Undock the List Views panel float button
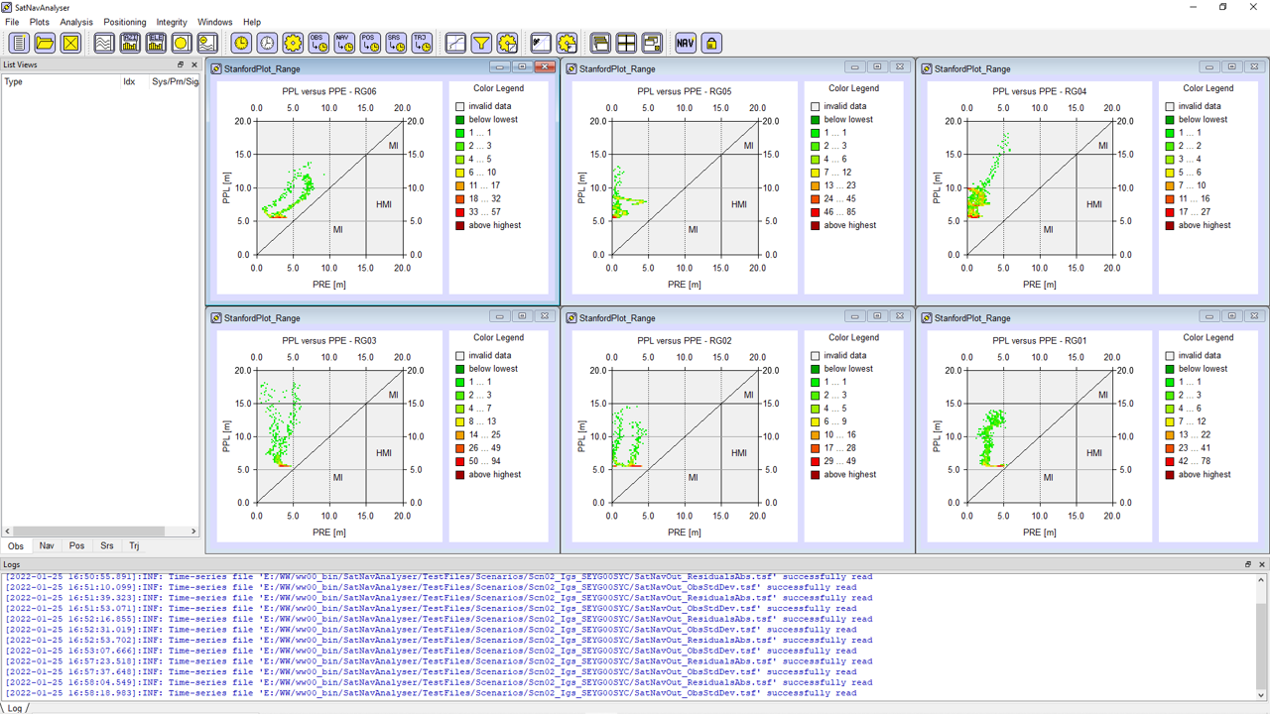The height and width of the screenshot is (714, 1270). point(181,64)
